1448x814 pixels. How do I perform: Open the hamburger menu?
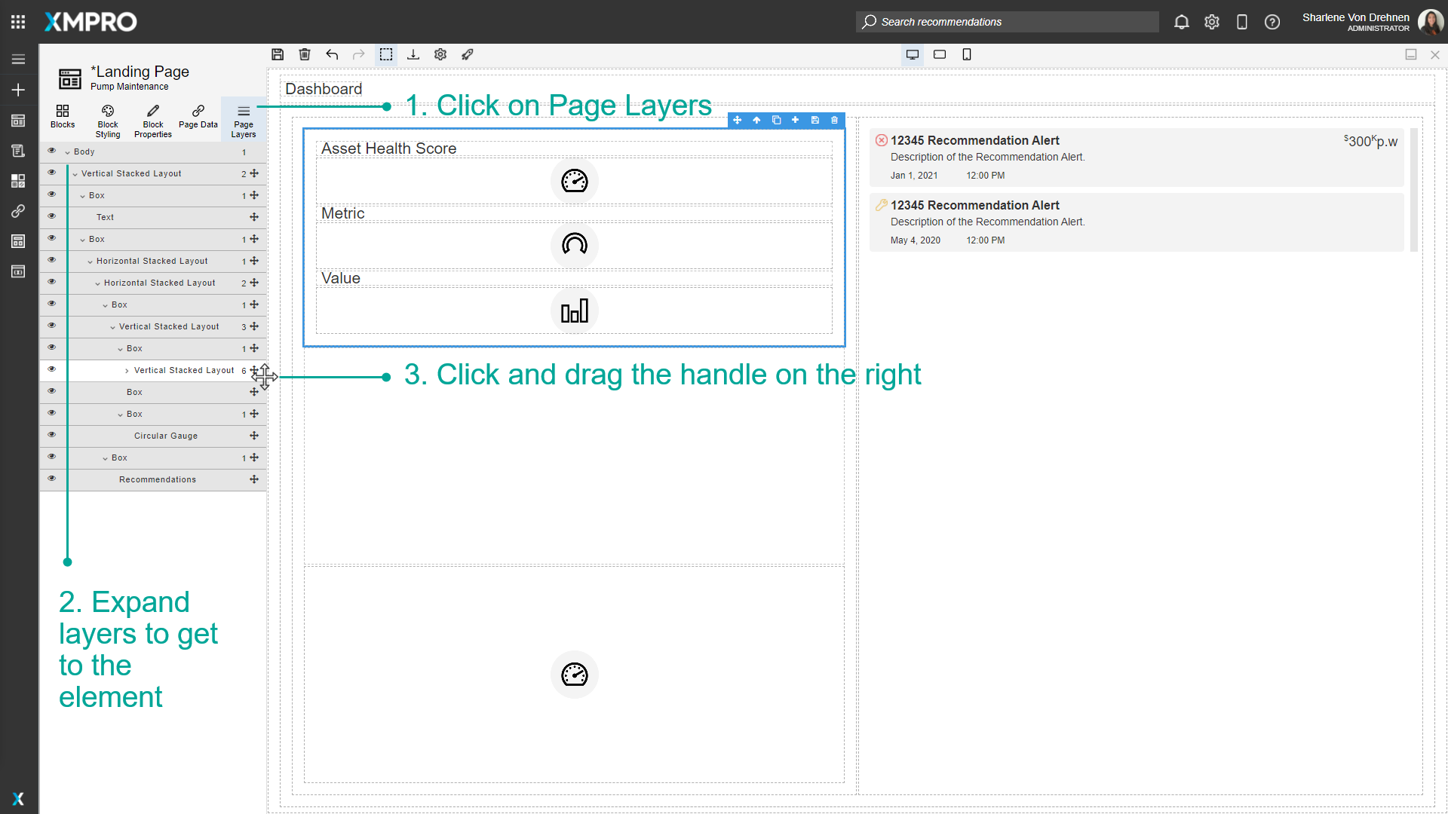click(x=18, y=59)
